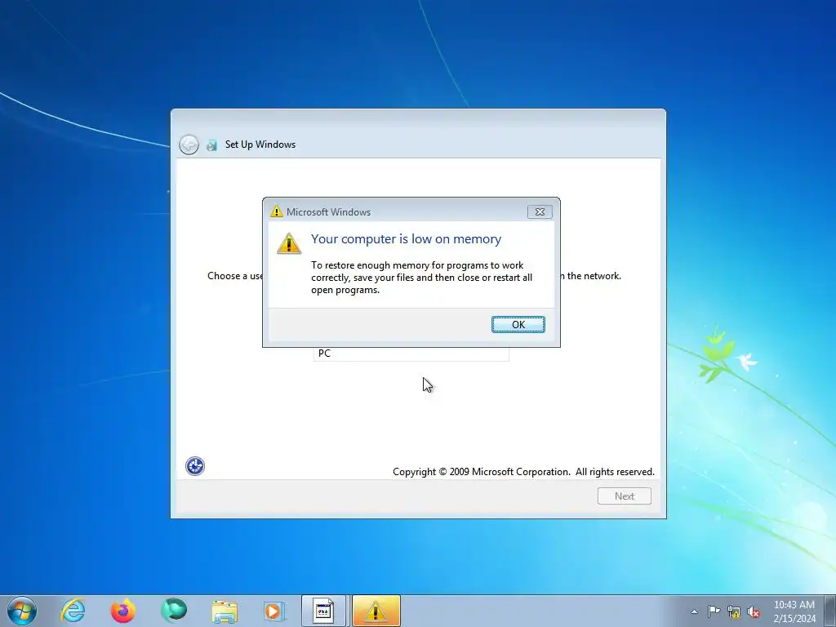This screenshot has height=627, width=836.
Task: Close the Microsoft Windows warning dialog
Action: pos(540,211)
